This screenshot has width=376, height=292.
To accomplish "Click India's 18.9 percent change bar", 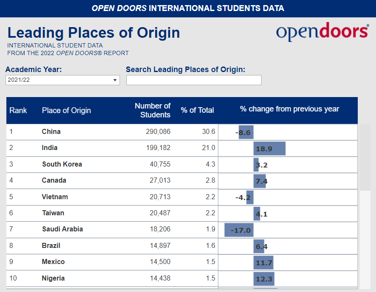I will (270, 149).
